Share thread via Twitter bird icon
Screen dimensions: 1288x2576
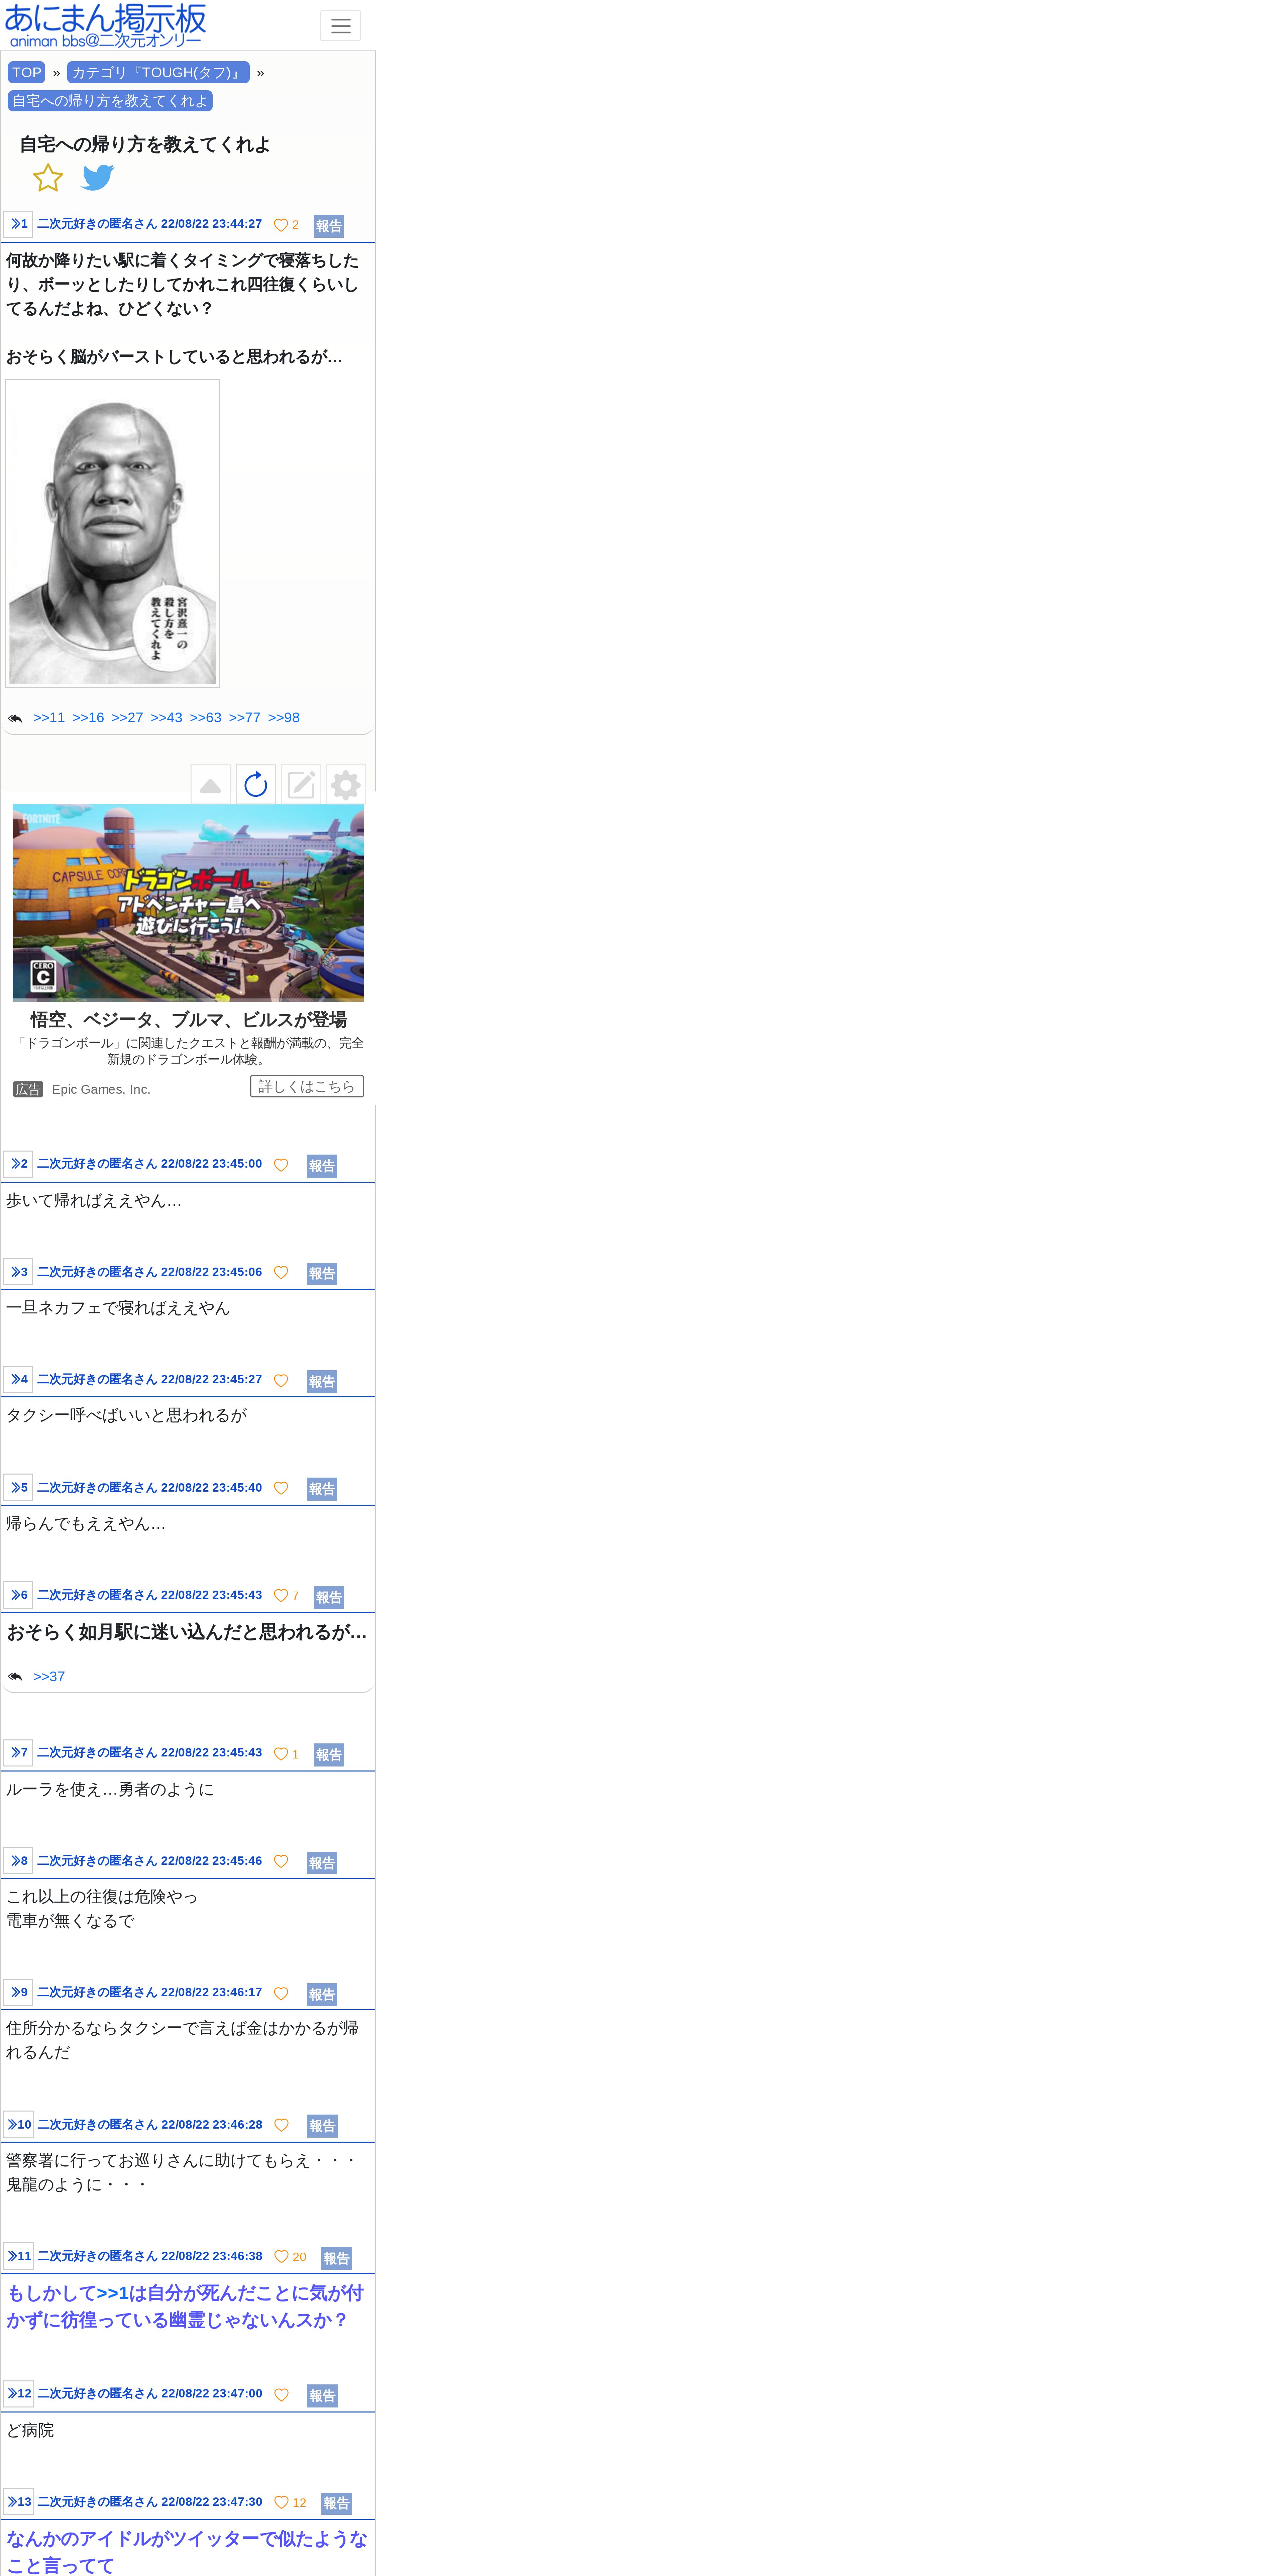pyautogui.click(x=98, y=178)
